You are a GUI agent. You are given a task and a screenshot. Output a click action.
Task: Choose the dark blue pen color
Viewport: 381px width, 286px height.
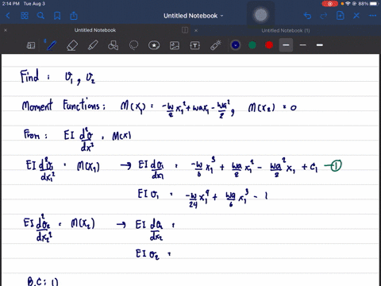point(236,45)
